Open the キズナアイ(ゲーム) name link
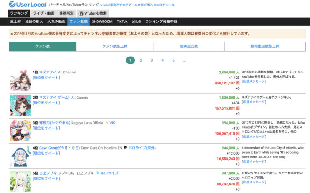310x193 pixels. click(54, 97)
